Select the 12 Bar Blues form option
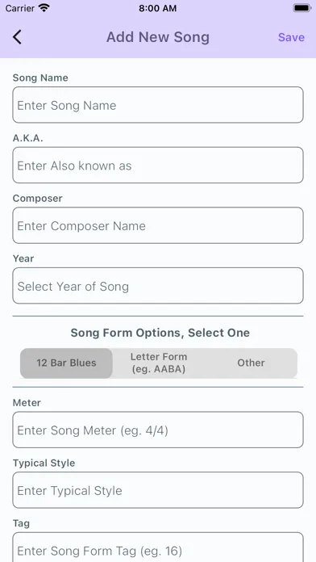This screenshot has width=316, height=562. point(66,363)
